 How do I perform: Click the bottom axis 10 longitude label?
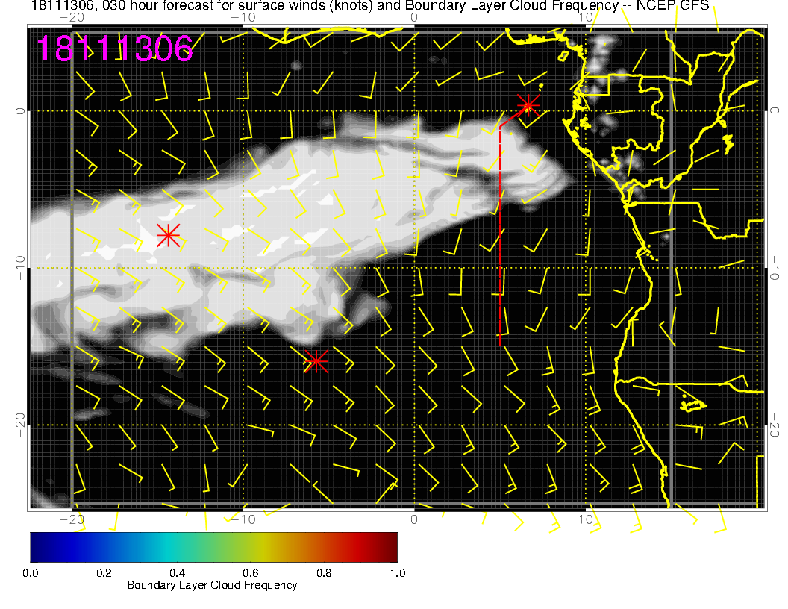[586, 519]
